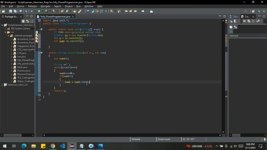Open the External Tools run icon
Viewport: 267px width, 150px height.
[x=54, y=11]
